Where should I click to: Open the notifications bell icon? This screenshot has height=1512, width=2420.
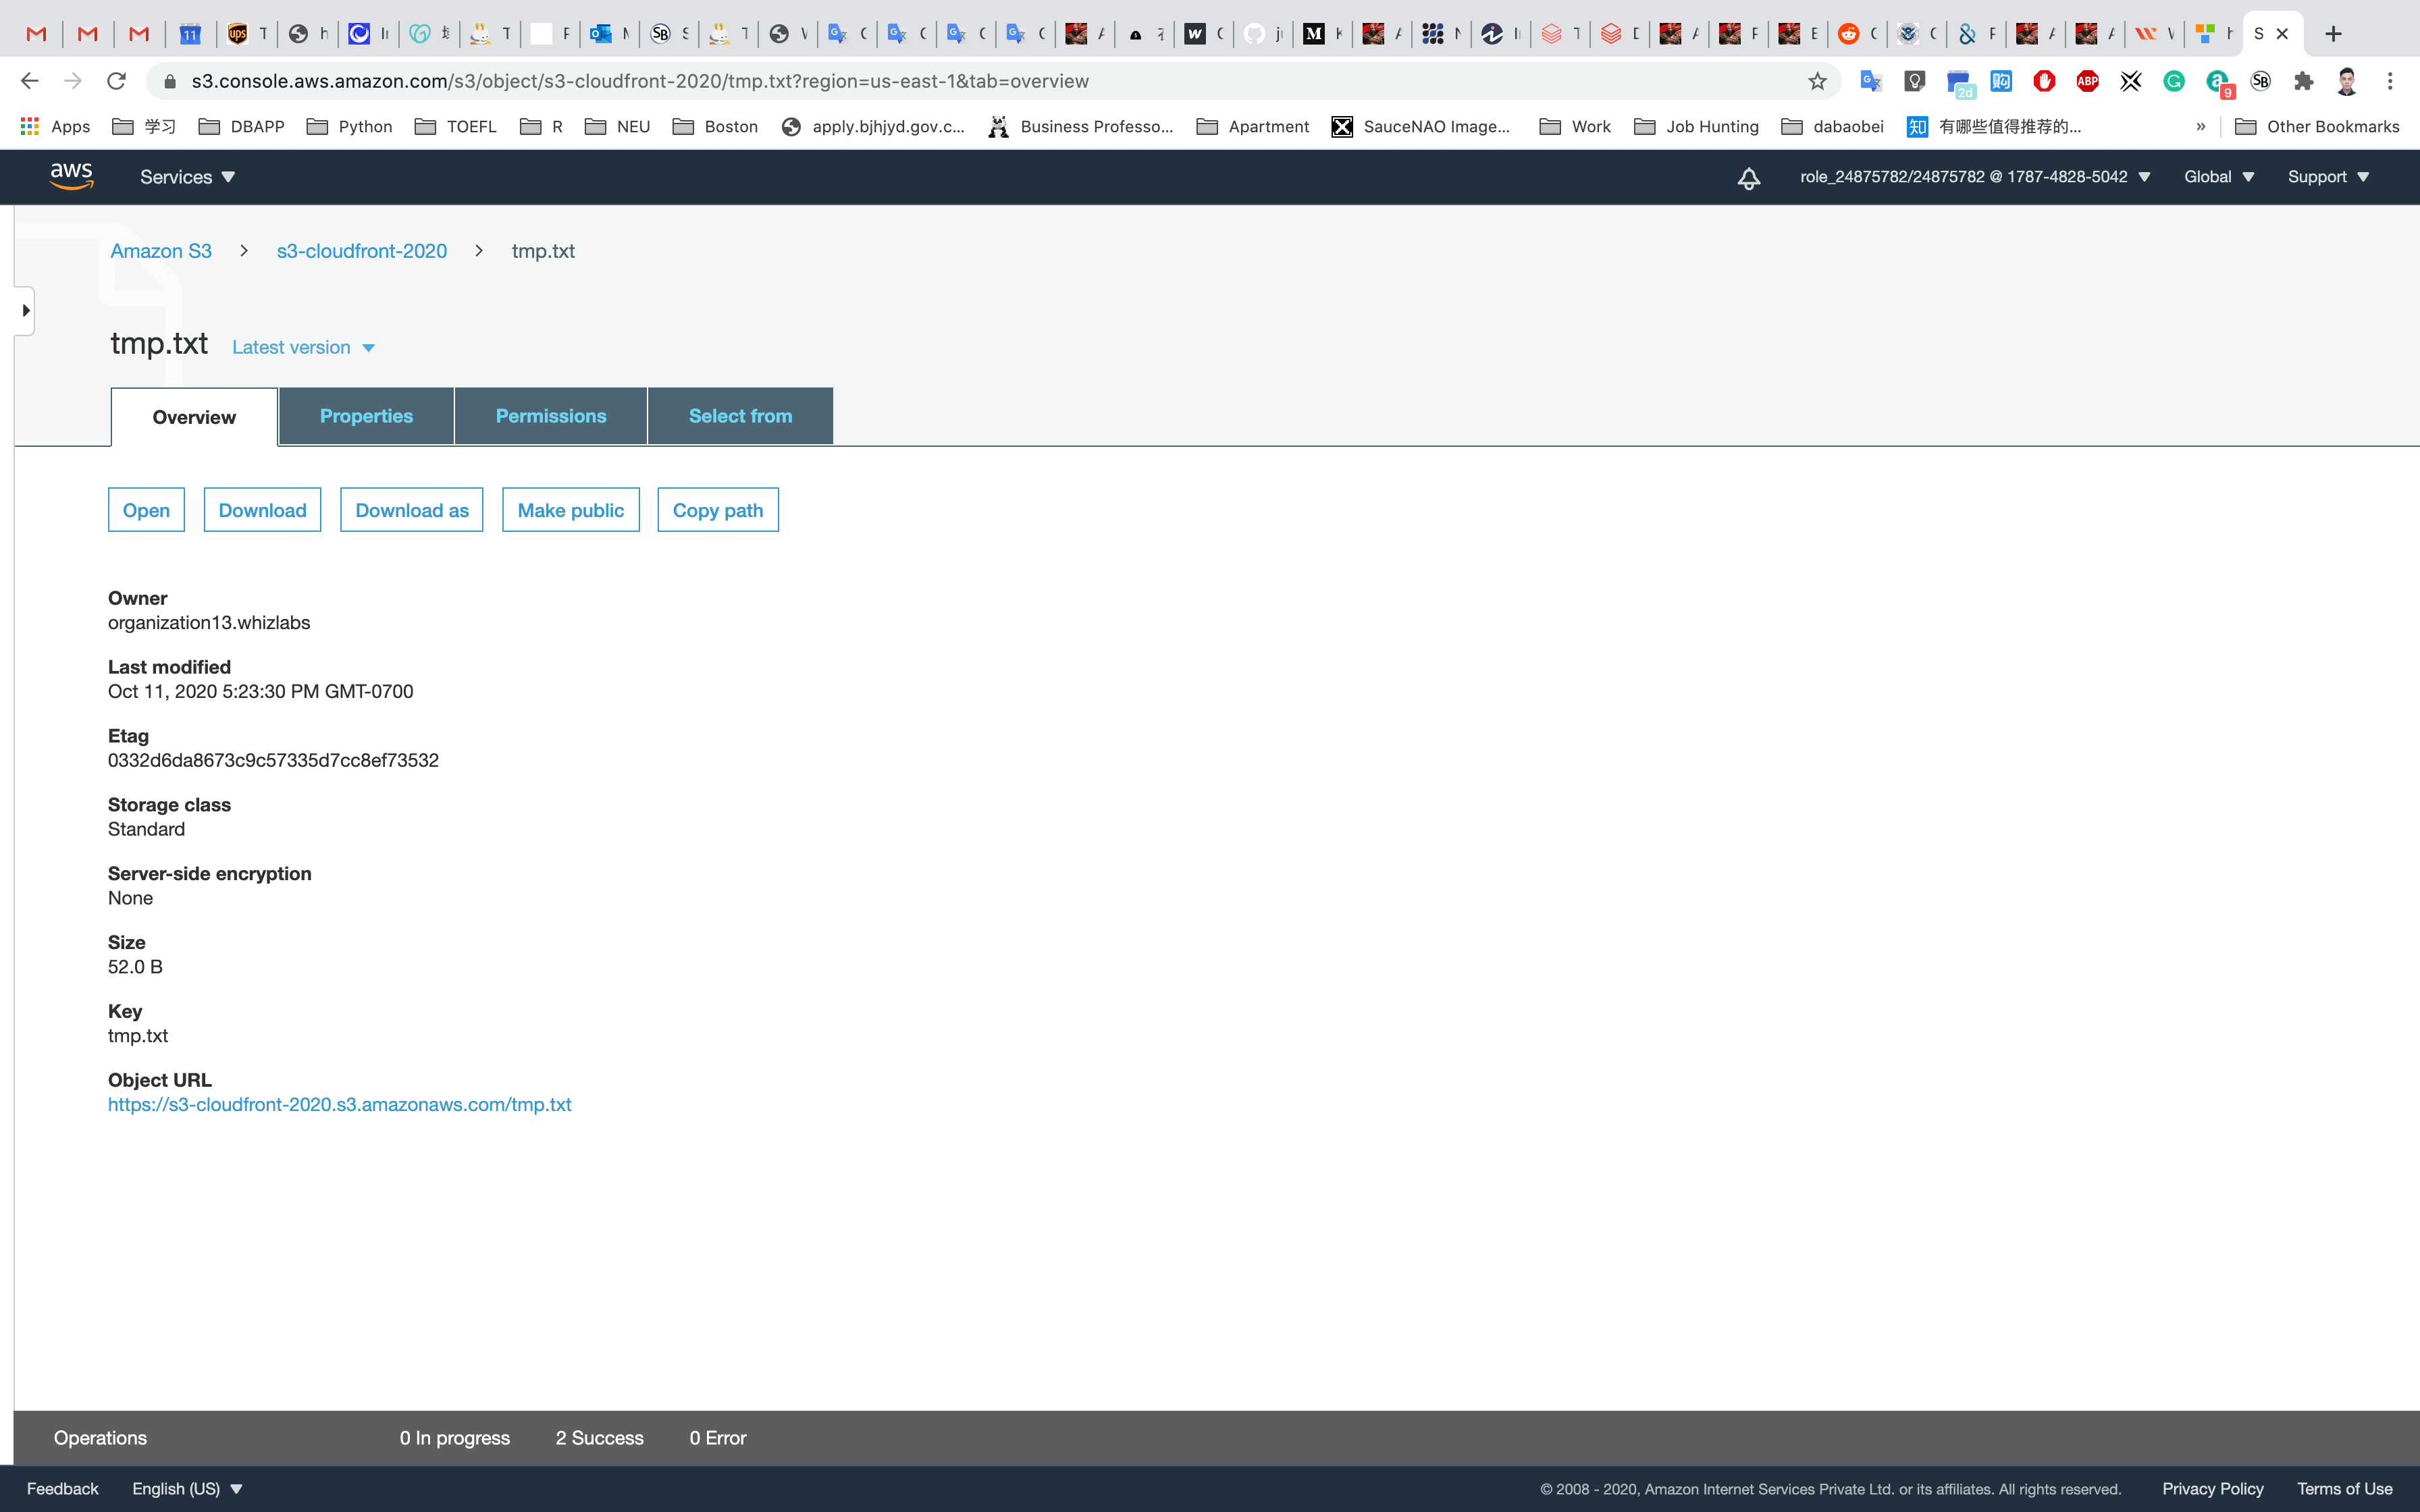[x=1748, y=178]
